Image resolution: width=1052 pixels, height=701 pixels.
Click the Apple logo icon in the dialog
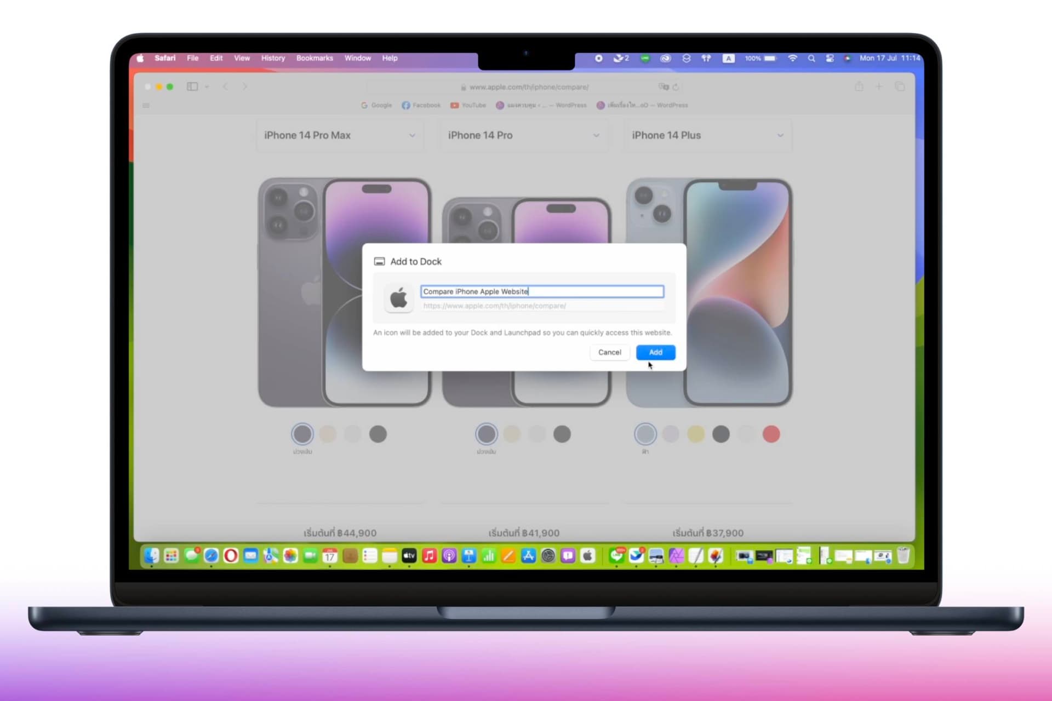pyautogui.click(x=398, y=298)
